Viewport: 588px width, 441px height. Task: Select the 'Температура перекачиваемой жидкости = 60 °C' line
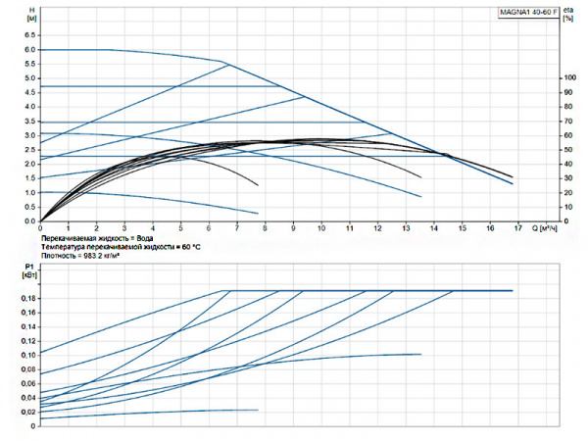[121, 247]
